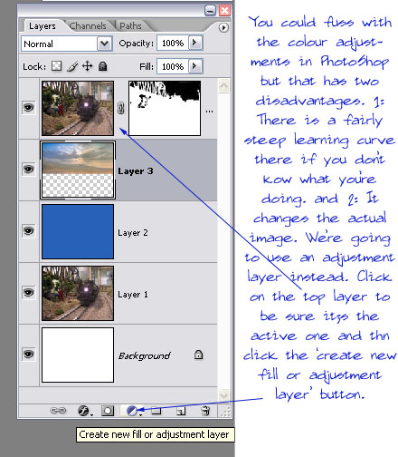Image resolution: width=398 pixels, height=457 pixels.
Task: Hide Layer 2 with its eye icon
Action: click(29, 230)
